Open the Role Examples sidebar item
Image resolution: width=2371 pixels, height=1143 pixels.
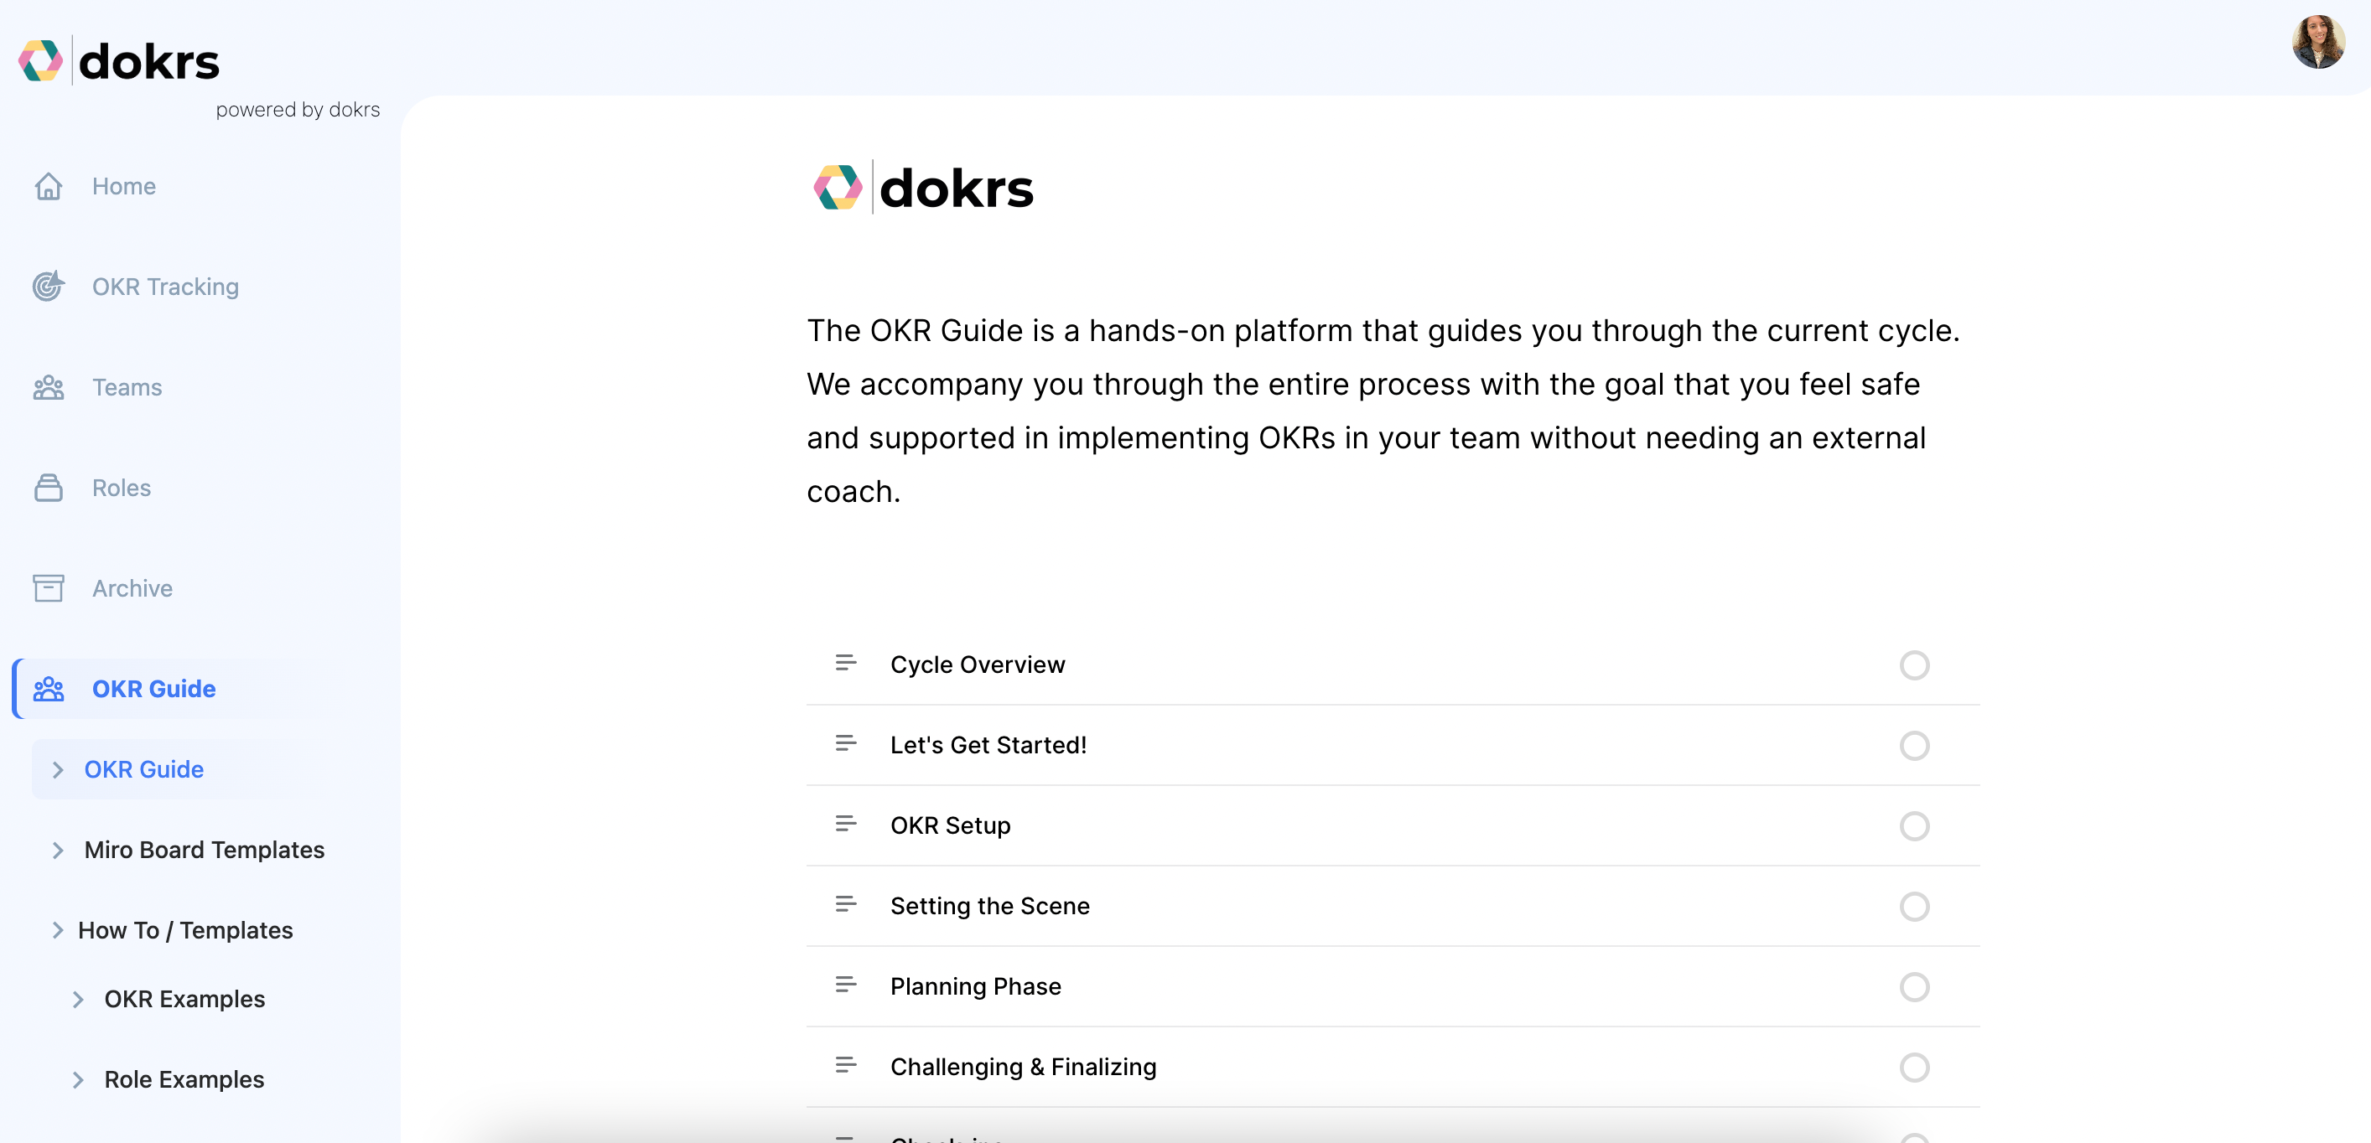(x=184, y=1079)
